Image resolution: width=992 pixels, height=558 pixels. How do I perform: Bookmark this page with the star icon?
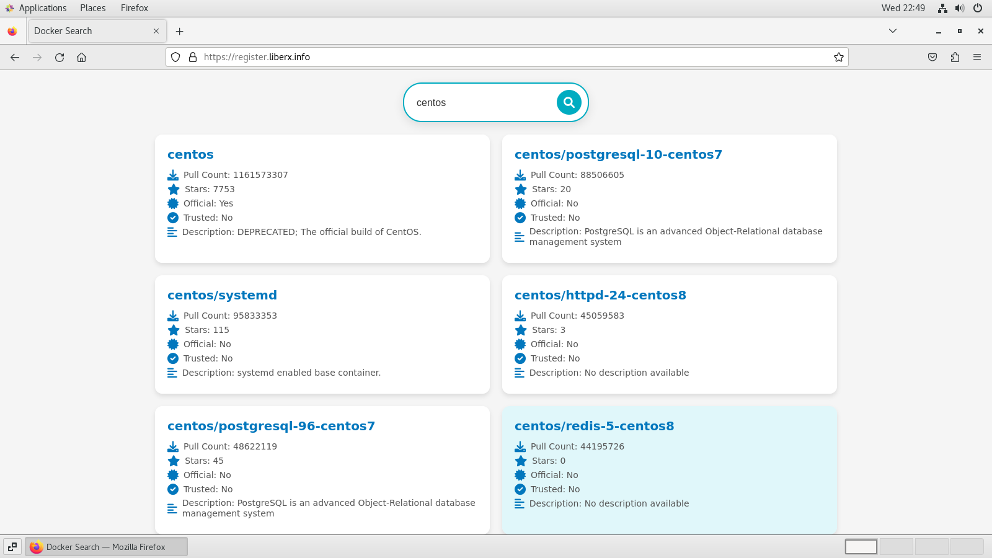(839, 57)
